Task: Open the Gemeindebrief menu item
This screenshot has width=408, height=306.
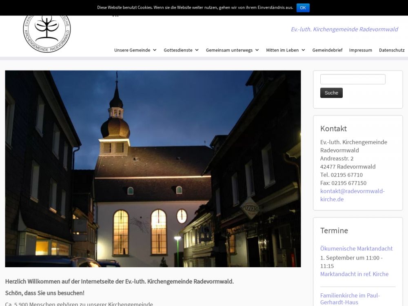Action: (x=327, y=50)
